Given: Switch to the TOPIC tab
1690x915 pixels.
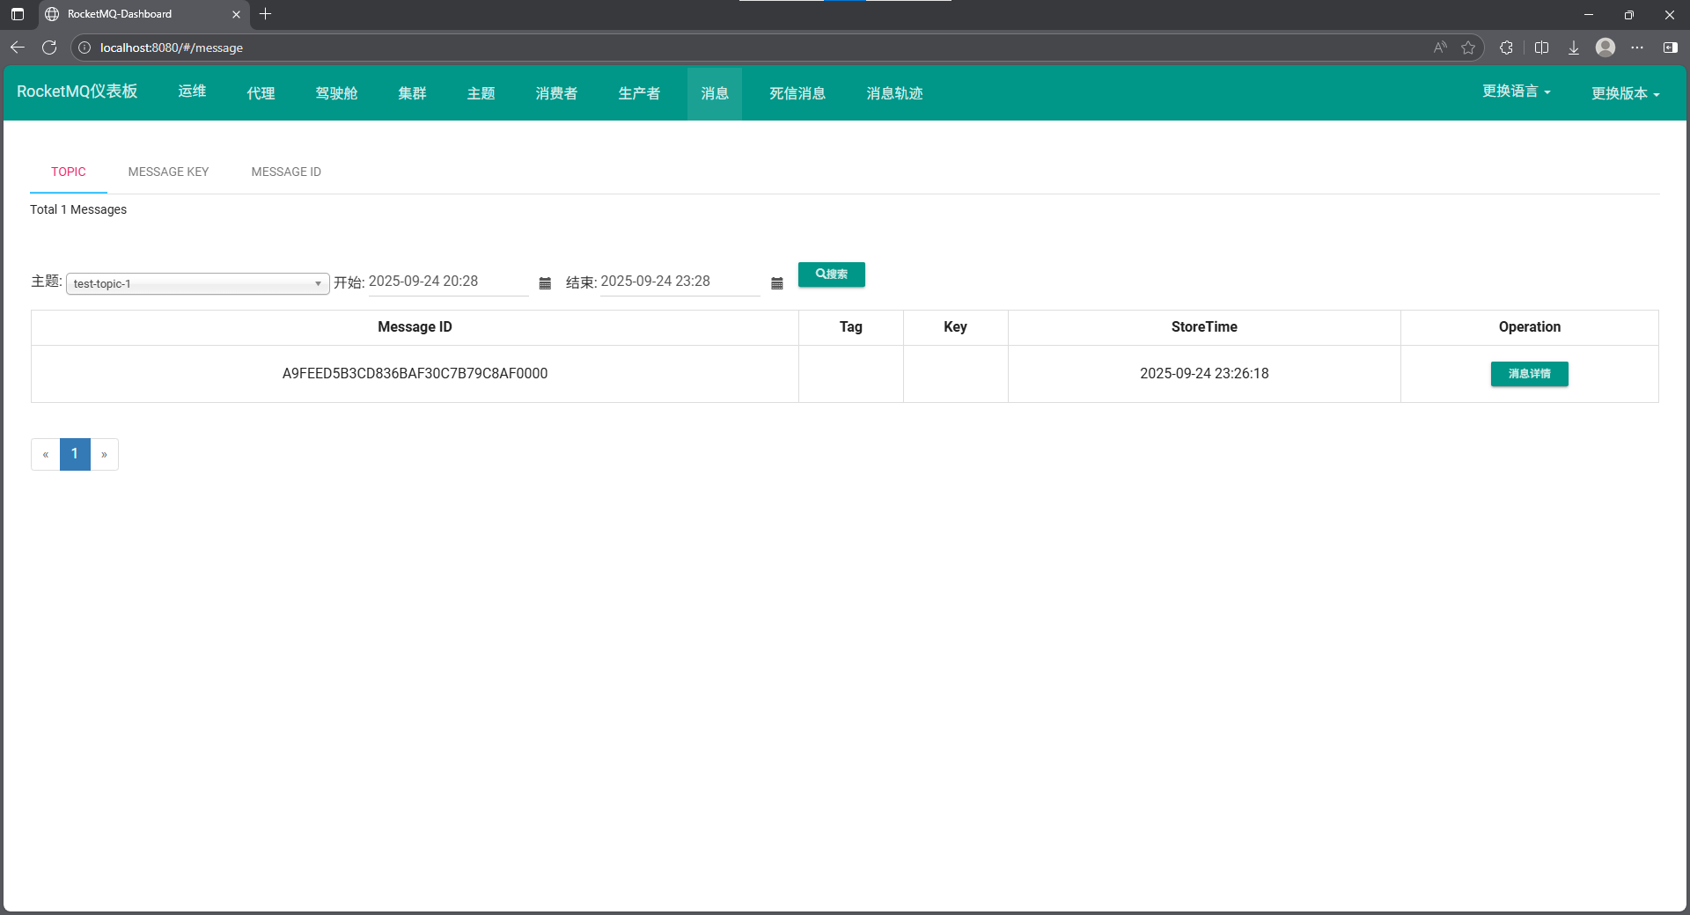Looking at the screenshot, I should (x=69, y=172).
